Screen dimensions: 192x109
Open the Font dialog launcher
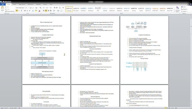[41, 13]
